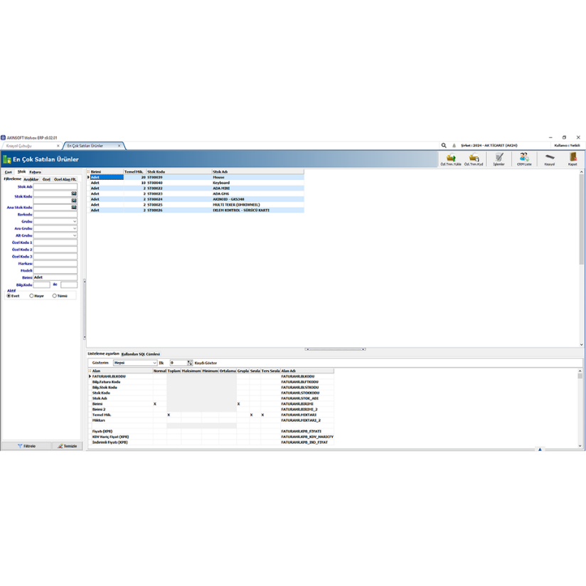
Task: Open the Kullanılan SQL Cümlesi tab
Action: (141, 354)
